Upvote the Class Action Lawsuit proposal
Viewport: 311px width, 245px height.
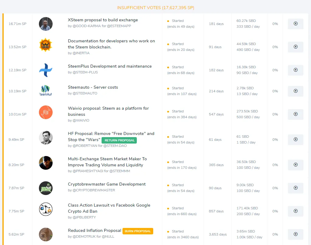tap(295, 211)
